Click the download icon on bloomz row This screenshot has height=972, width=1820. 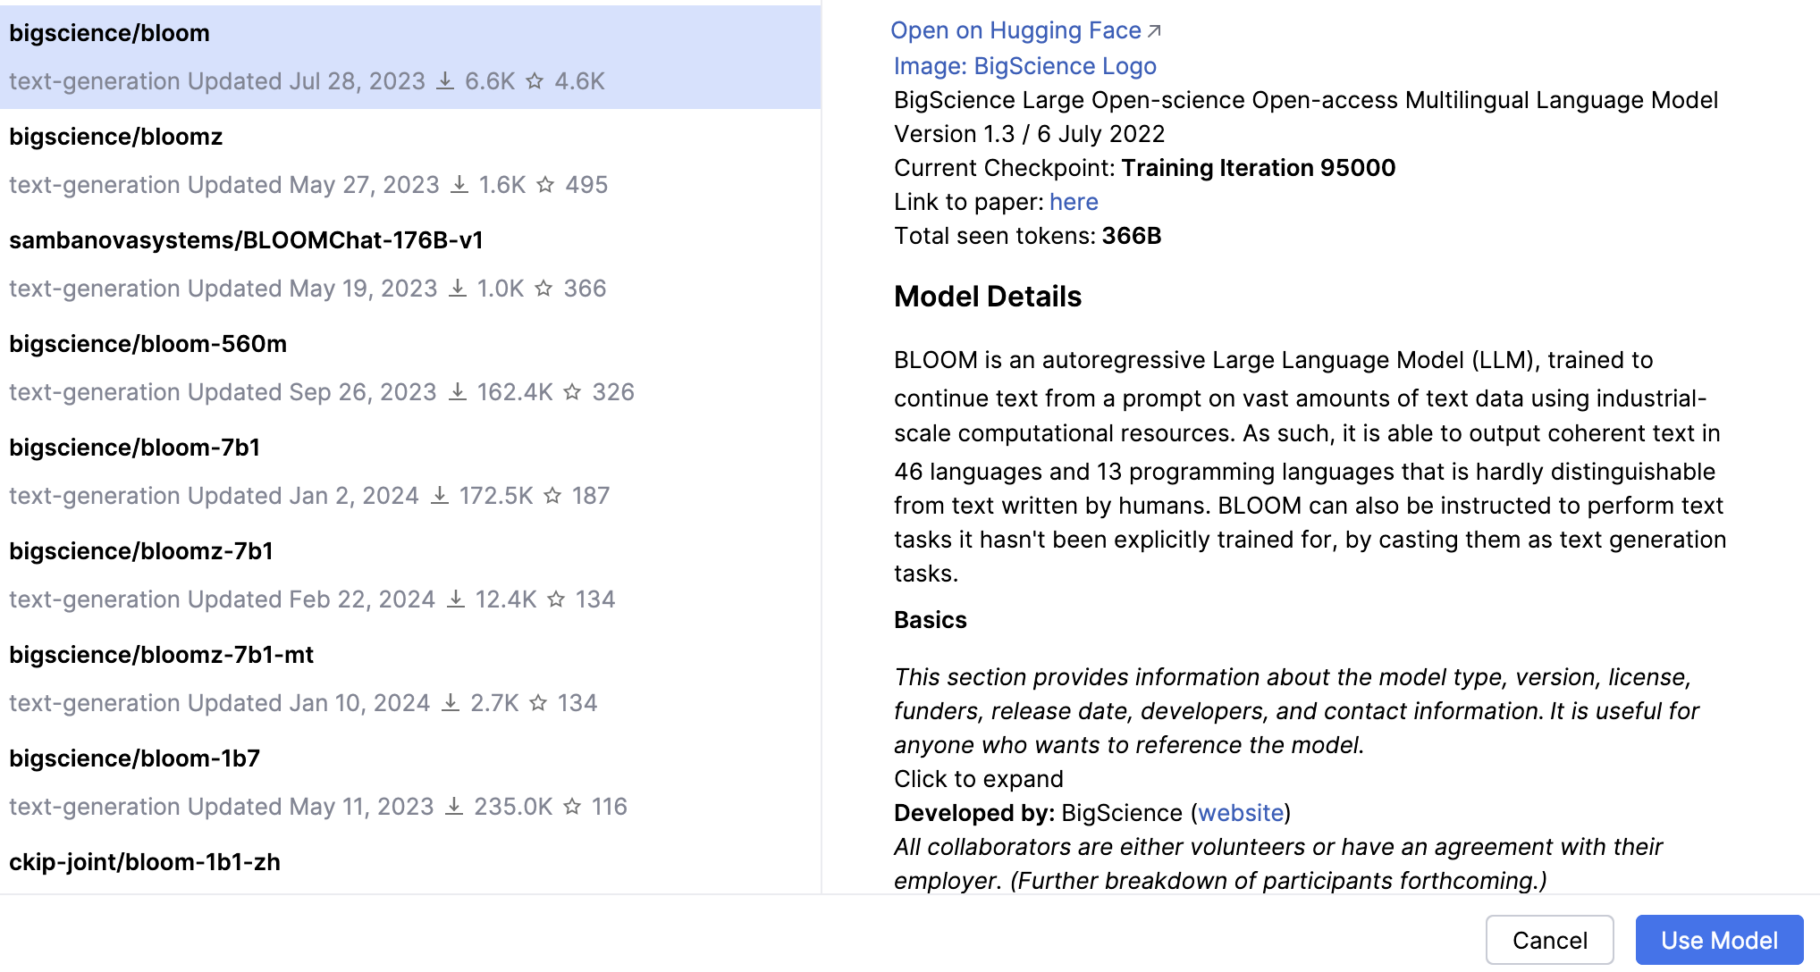pyautogui.click(x=459, y=185)
